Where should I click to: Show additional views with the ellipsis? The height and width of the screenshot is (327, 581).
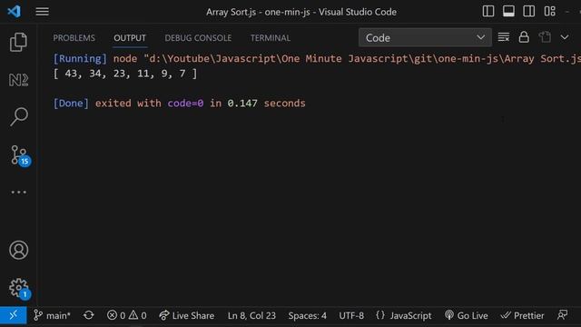tap(18, 192)
